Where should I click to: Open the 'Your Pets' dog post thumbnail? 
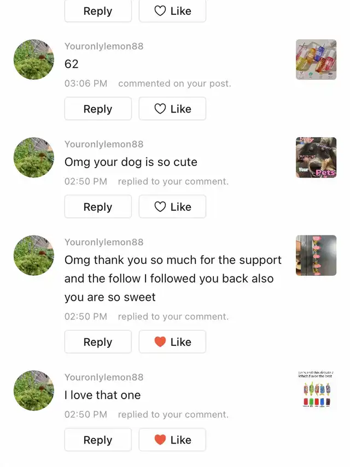pyautogui.click(x=316, y=157)
